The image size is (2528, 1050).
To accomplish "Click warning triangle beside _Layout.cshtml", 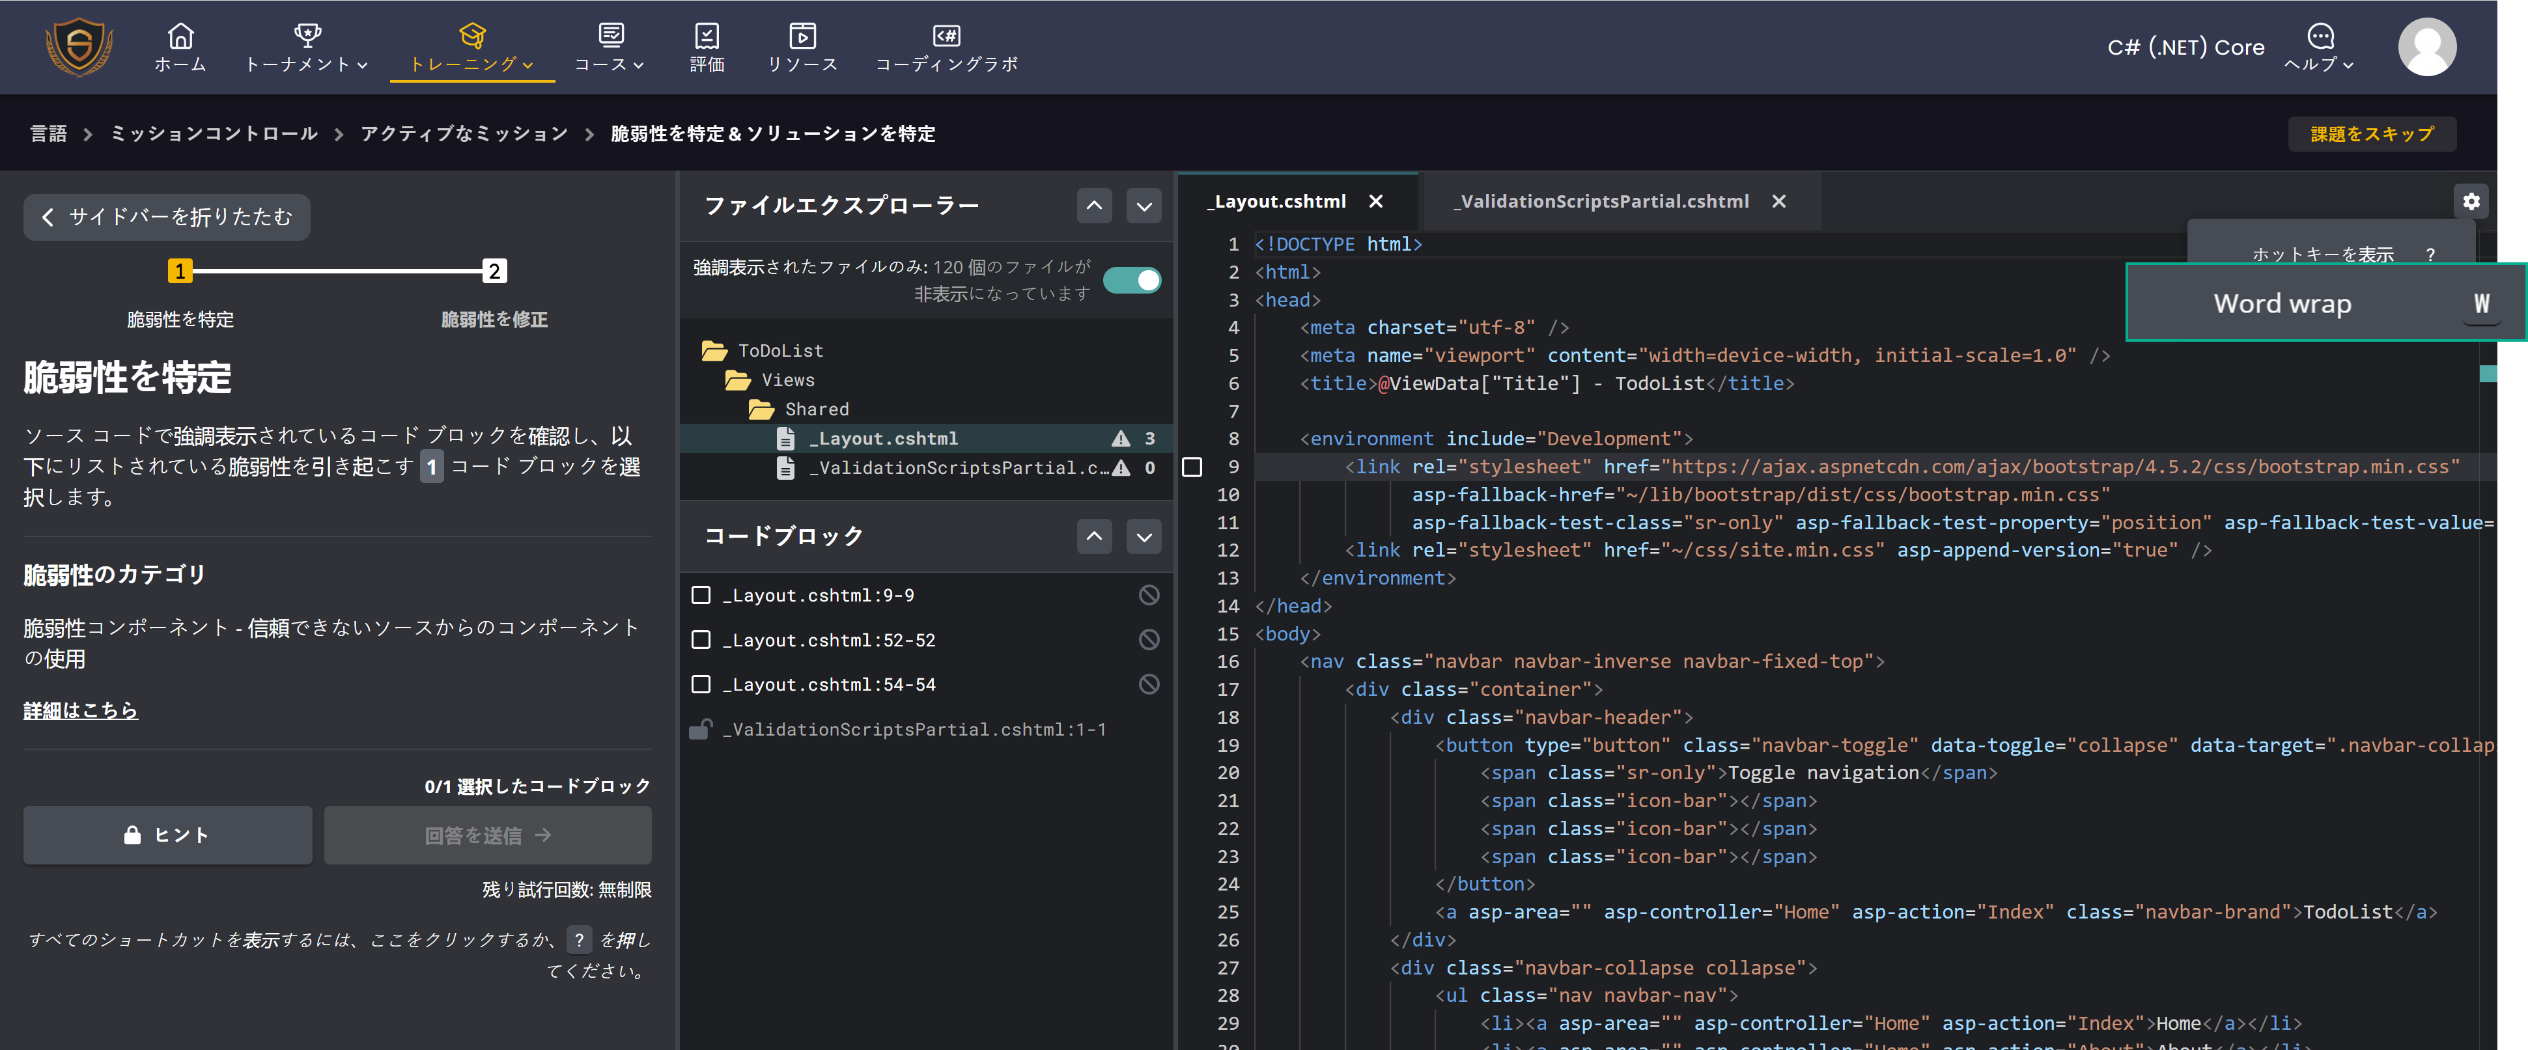I will point(1119,439).
